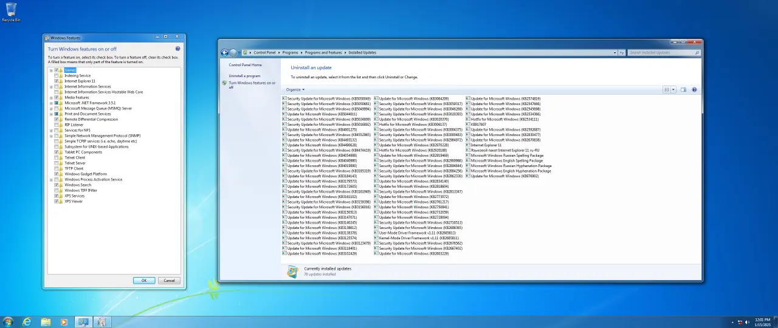Click the volume icon in the system tray
This screenshot has width=778, height=328.
point(748,322)
